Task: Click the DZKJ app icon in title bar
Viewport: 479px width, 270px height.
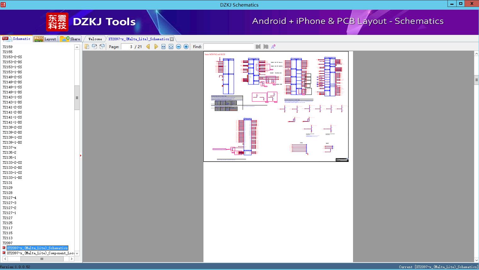Action: click(x=3, y=4)
